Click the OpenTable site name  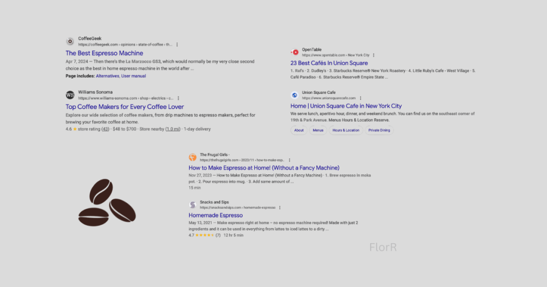click(311, 50)
